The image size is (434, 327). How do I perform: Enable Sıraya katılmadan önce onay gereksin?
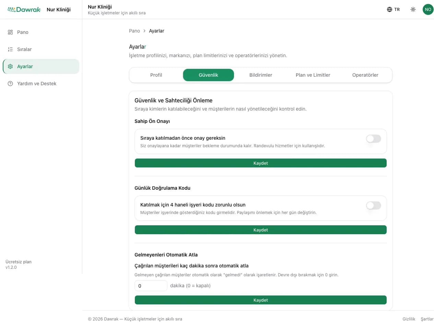coord(374,139)
